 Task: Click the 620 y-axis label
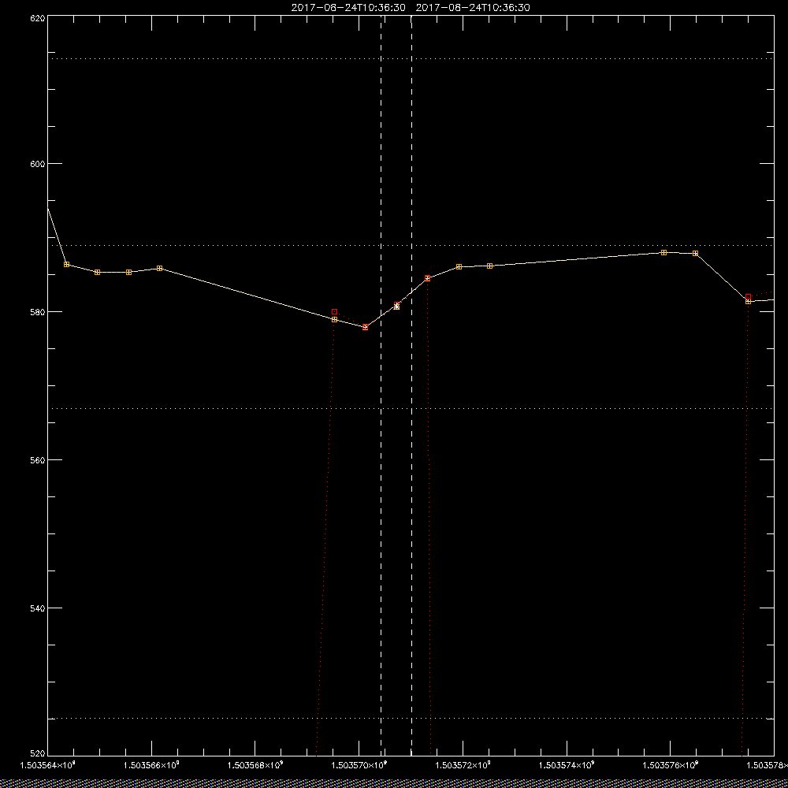pos(39,17)
